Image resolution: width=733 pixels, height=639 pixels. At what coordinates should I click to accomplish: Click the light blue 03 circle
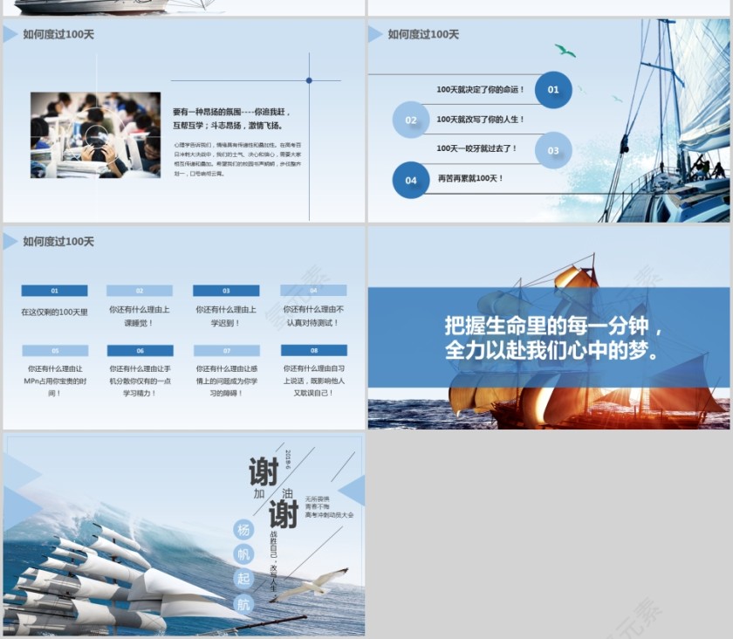click(553, 150)
